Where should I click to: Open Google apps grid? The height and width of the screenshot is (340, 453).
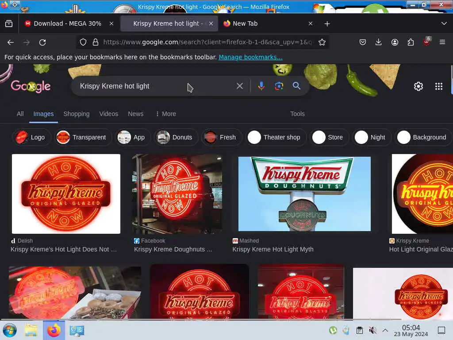pos(439,86)
